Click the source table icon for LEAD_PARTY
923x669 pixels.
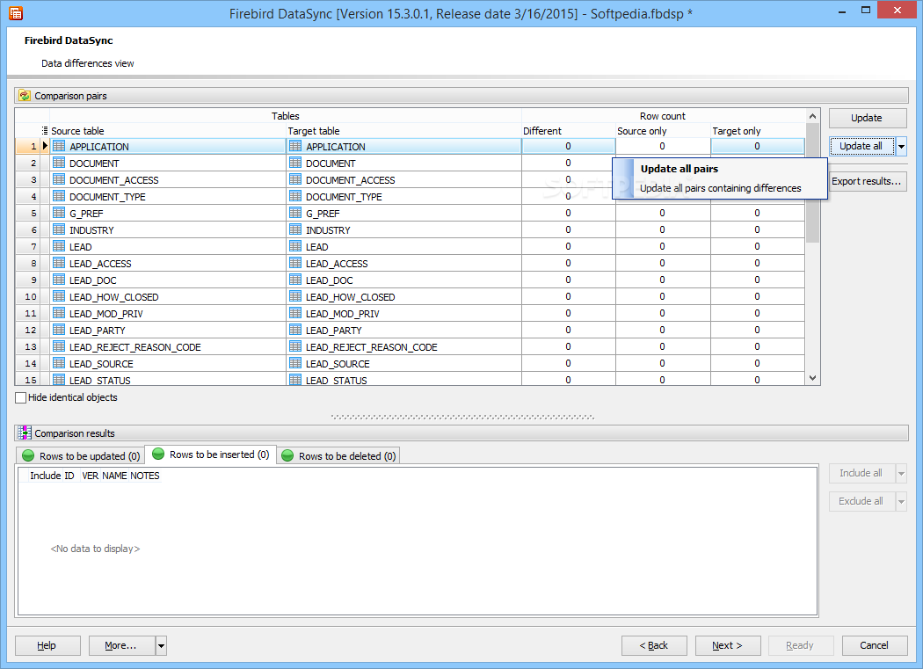59,330
